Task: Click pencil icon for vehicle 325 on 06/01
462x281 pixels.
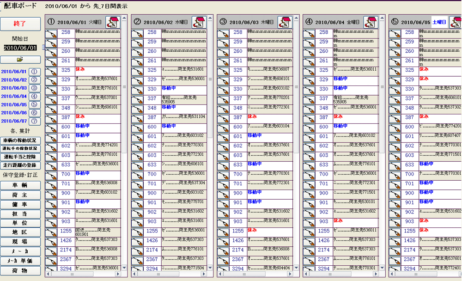Action: [51, 70]
